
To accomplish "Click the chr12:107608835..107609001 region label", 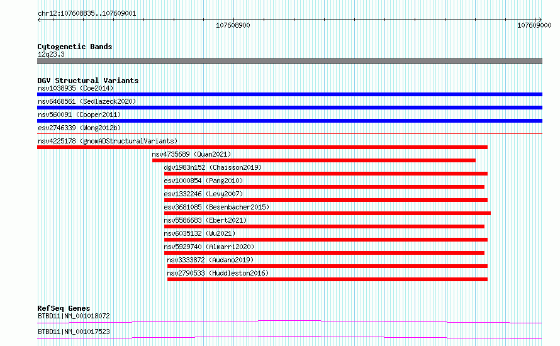I will [x=87, y=14].
